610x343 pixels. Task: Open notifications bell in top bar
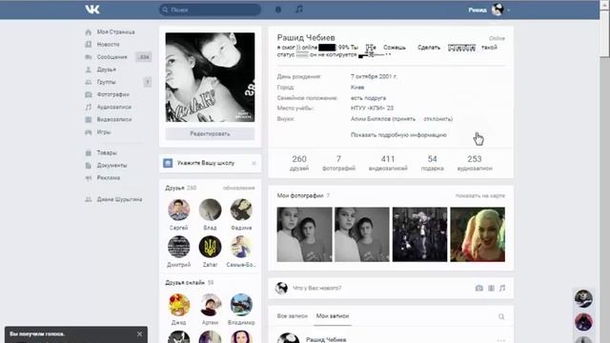278,10
